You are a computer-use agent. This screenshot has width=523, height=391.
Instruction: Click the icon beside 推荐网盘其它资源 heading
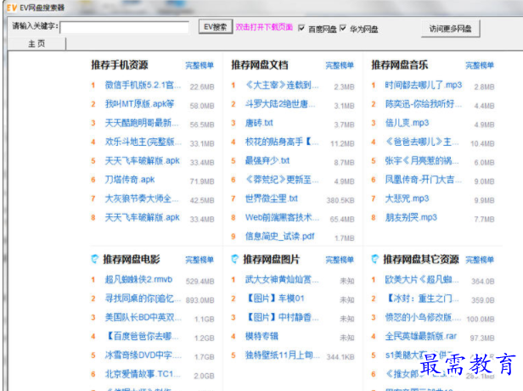pyautogui.click(x=375, y=259)
